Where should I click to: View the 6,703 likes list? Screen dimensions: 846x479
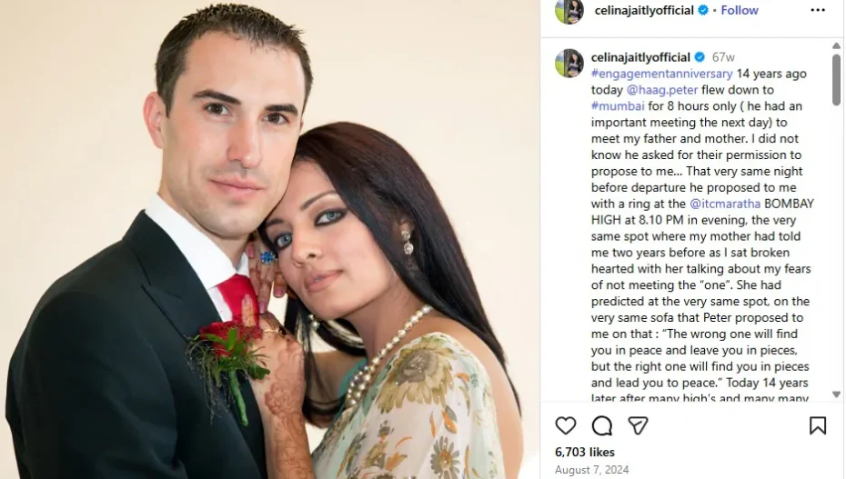pos(585,452)
